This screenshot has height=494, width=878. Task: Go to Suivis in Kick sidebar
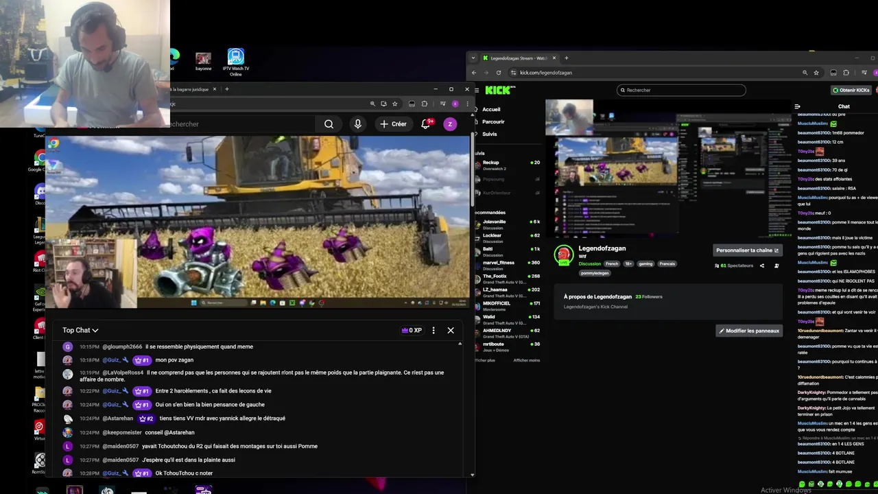[x=489, y=134]
